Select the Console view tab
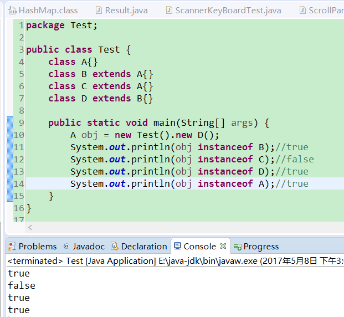The image size is (344, 317). click(x=199, y=246)
